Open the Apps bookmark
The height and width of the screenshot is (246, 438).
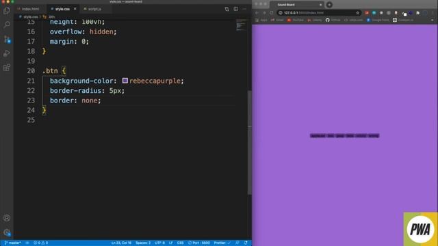point(261,20)
